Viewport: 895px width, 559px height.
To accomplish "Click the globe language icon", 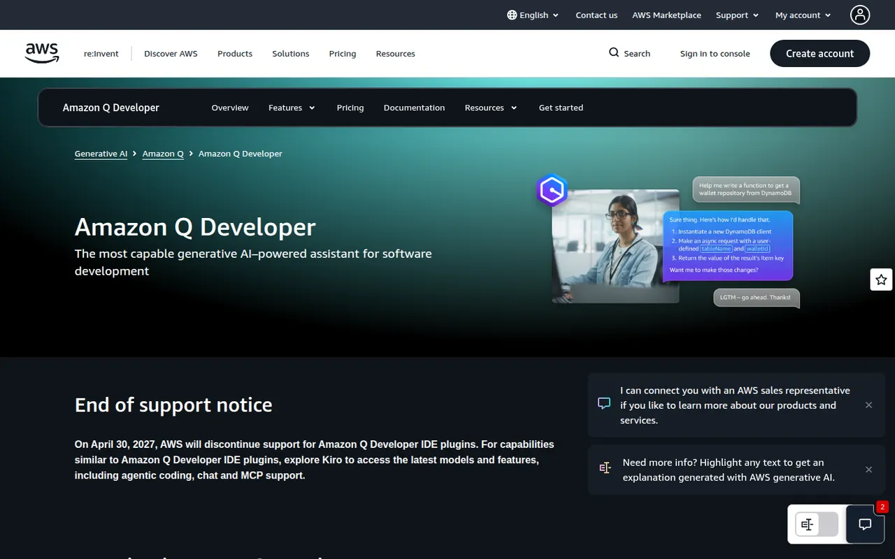I will (x=512, y=15).
